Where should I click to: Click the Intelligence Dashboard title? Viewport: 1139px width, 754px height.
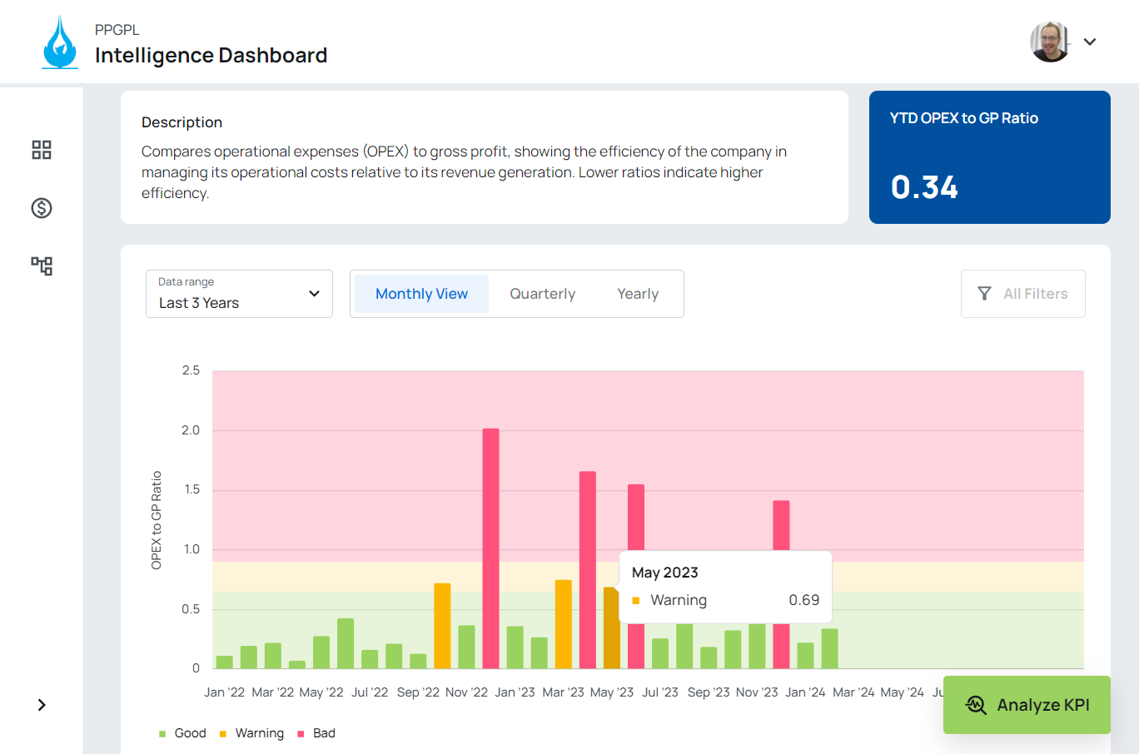coord(211,56)
